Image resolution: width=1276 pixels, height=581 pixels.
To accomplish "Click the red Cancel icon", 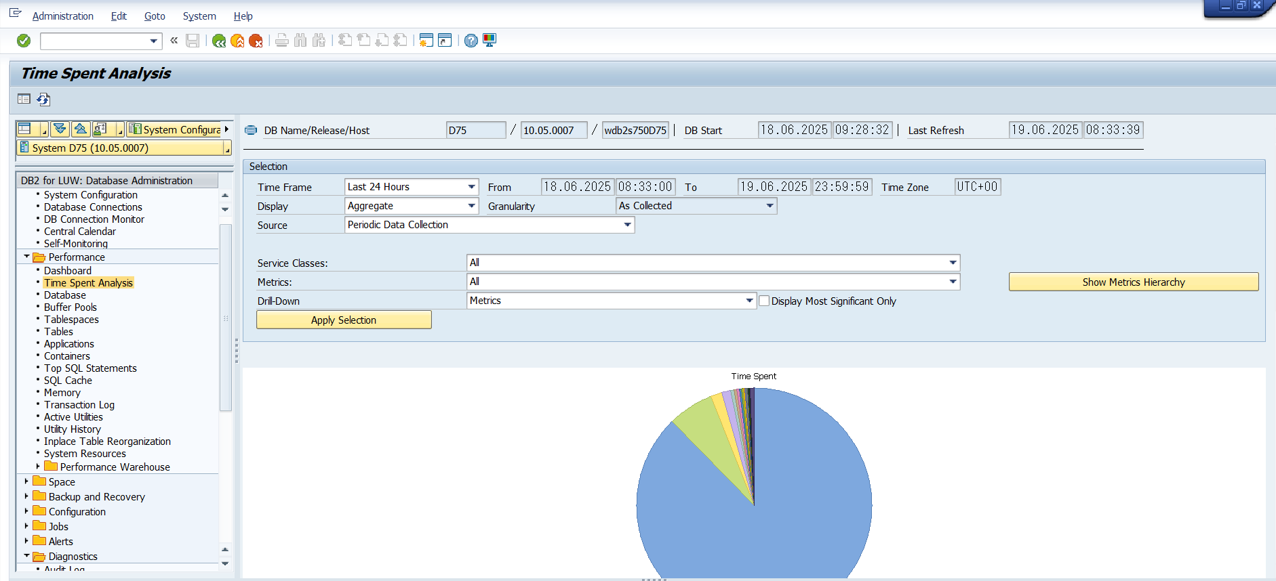I will pyautogui.click(x=256, y=41).
